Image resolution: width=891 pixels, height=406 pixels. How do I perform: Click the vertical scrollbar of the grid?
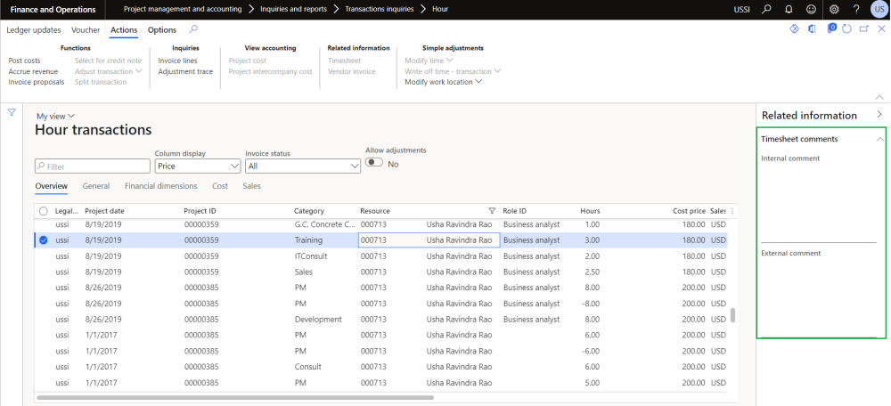pyautogui.click(x=734, y=315)
